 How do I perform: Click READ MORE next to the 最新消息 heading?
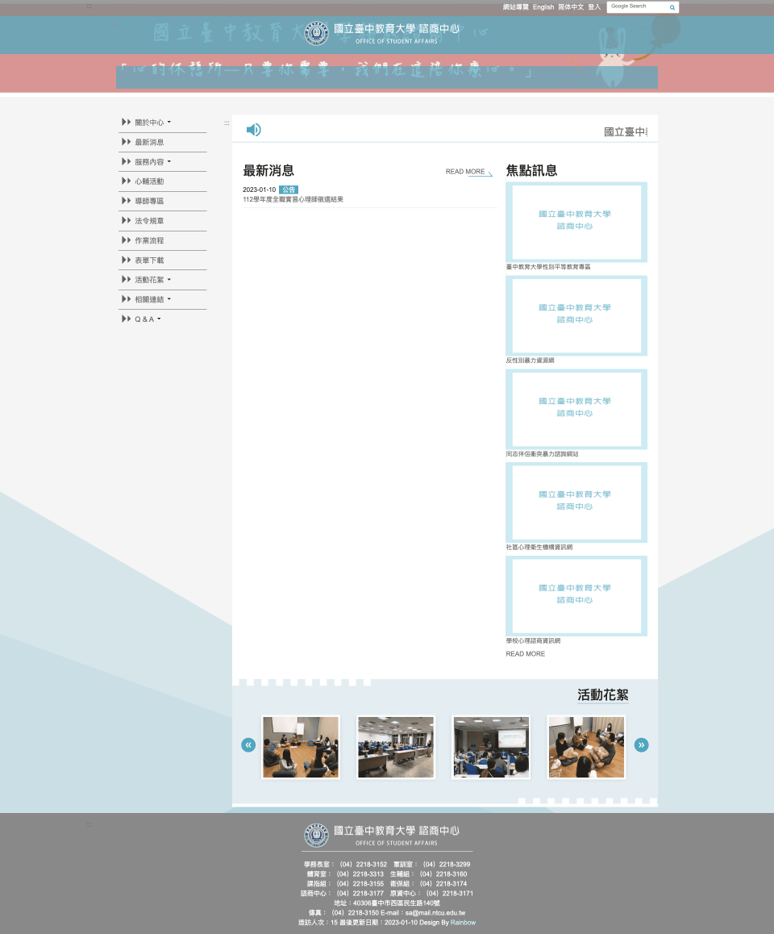point(468,172)
